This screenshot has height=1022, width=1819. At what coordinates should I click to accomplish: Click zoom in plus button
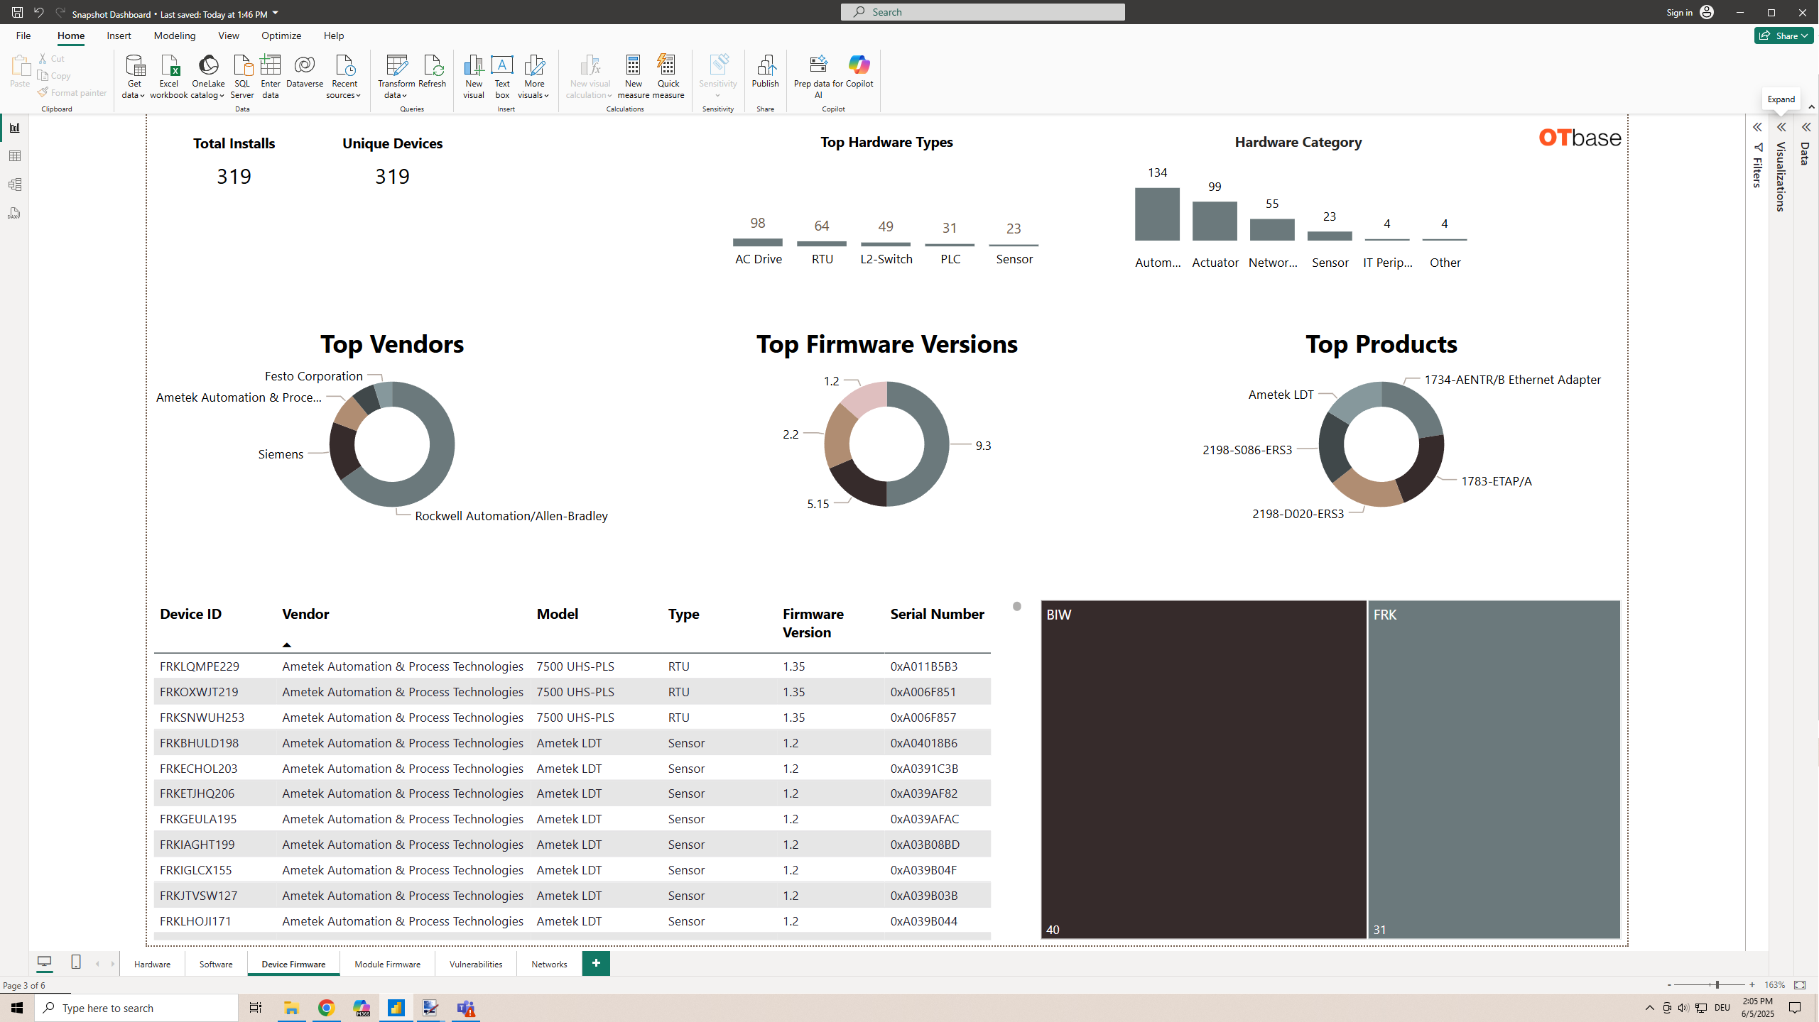1752,985
